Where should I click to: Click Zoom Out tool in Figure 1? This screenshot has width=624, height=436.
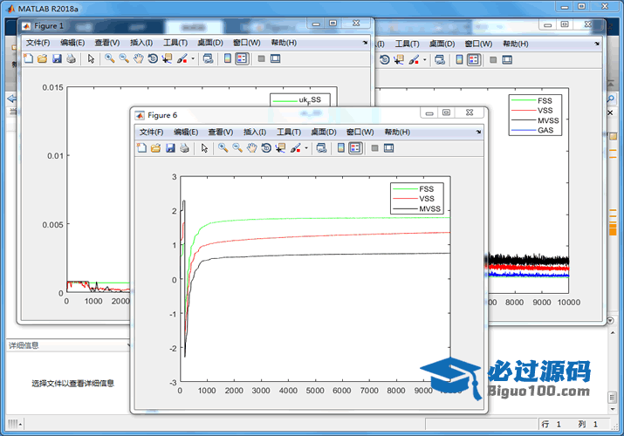[124, 59]
